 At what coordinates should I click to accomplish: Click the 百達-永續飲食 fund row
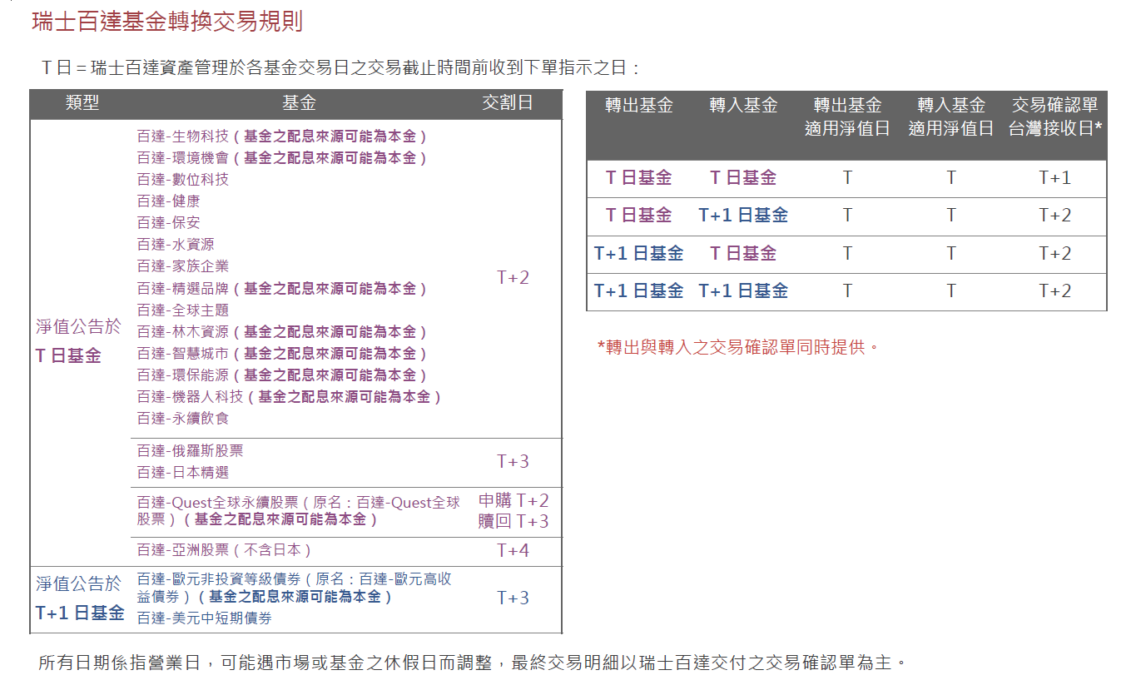pos(183,419)
